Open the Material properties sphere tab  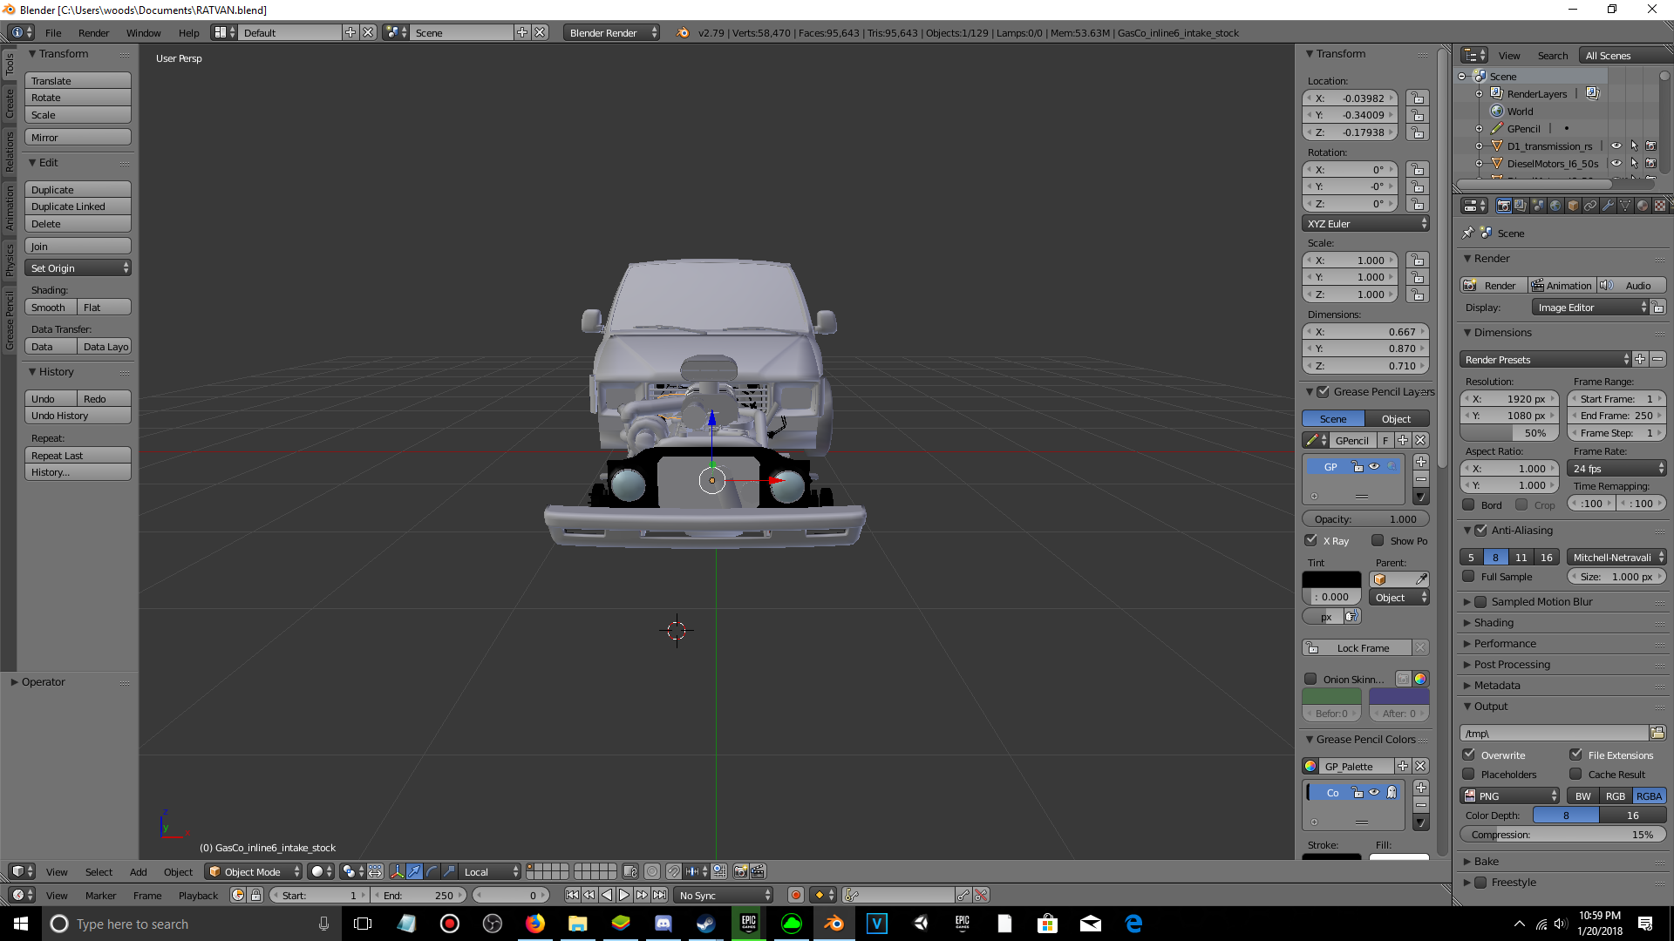pyautogui.click(x=1643, y=206)
